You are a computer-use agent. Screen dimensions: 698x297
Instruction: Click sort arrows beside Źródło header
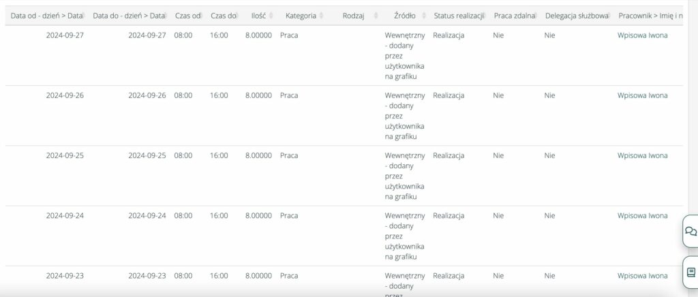(423, 16)
